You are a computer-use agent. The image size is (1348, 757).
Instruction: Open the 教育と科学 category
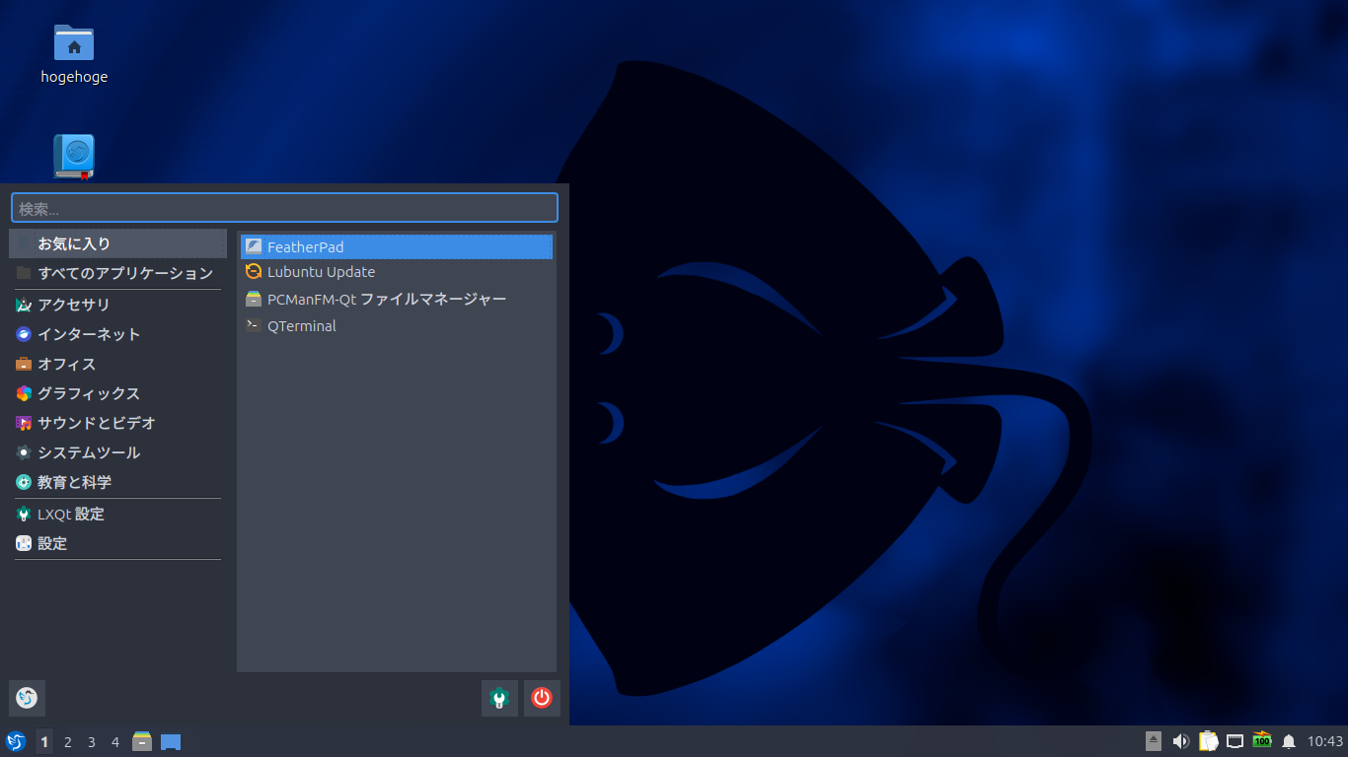pos(118,482)
